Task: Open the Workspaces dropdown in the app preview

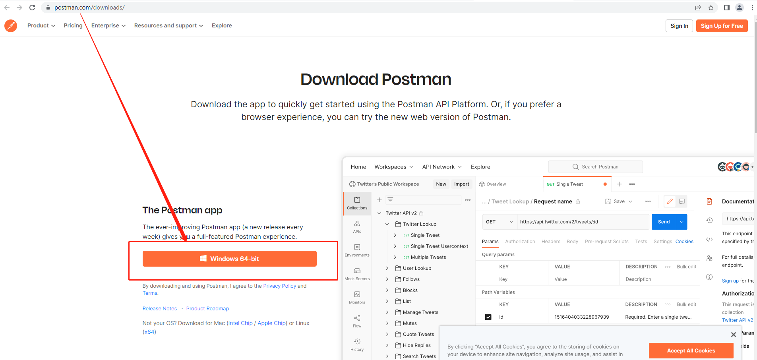Action: pos(394,167)
